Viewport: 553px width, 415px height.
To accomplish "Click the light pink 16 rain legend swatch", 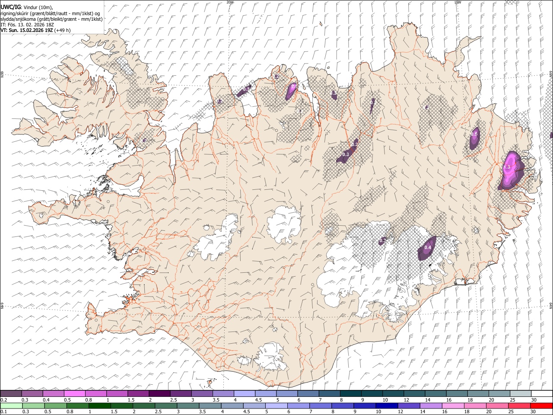I will pos(453,406).
